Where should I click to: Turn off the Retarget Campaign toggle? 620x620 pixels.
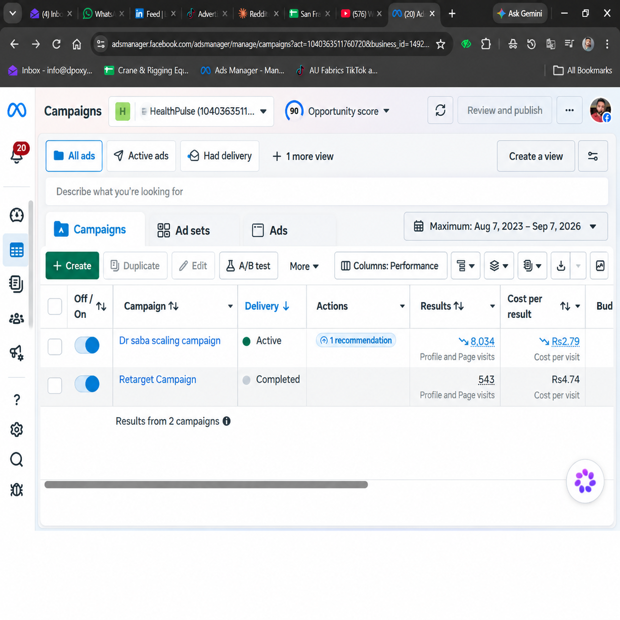point(87,384)
